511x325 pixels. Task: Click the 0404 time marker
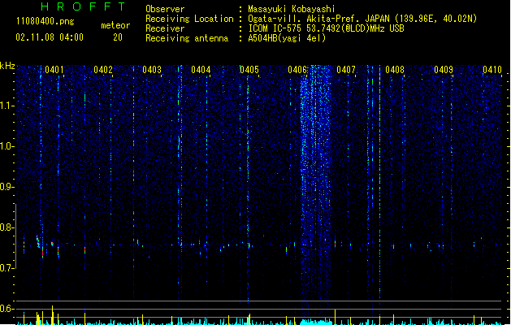pos(201,70)
